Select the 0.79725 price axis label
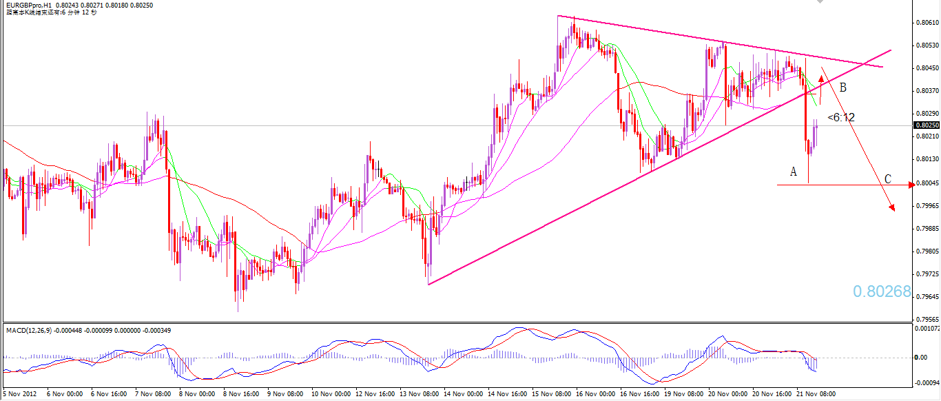The height and width of the screenshot is (401, 941). click(927, 274)
